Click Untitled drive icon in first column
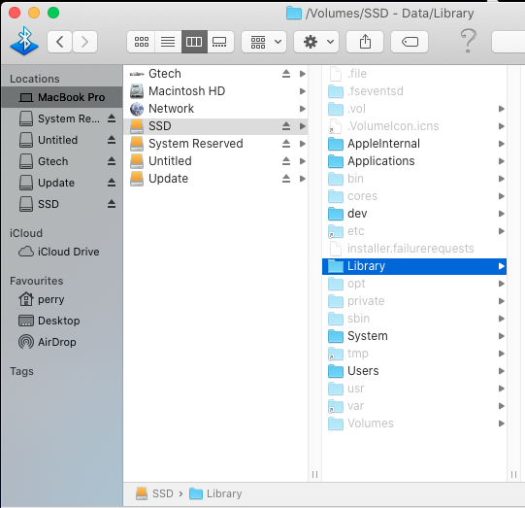 (x=137, y=161)
